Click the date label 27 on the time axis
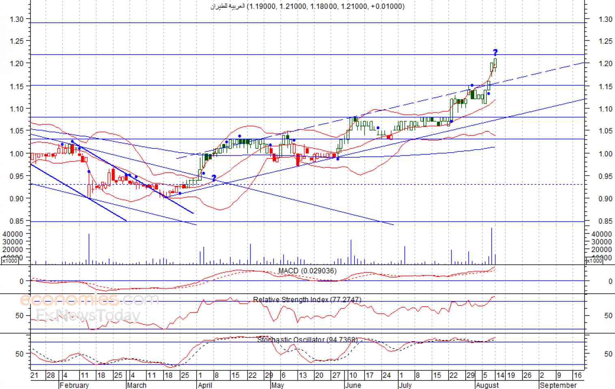The image size is (615, 389). pos(337,375)
